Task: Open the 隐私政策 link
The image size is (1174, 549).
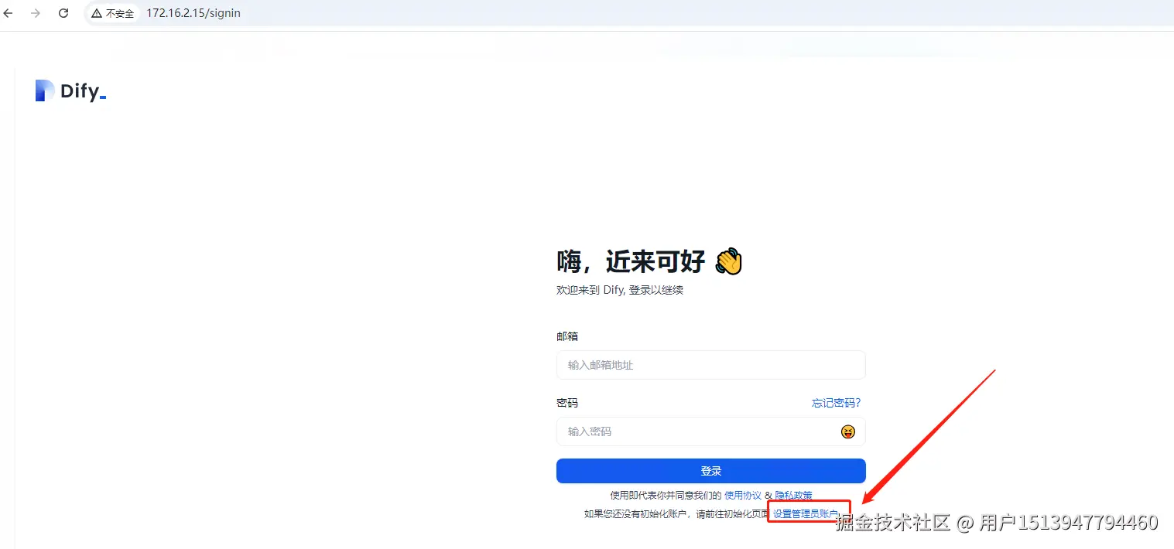Action: coord(794,495)
